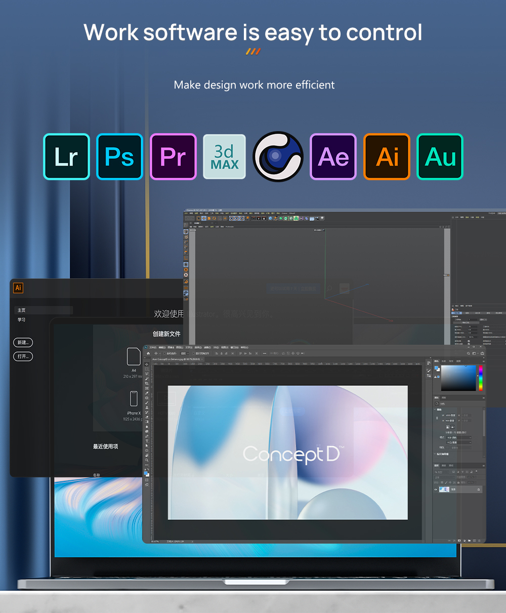Click the After Effects Ae icon
The height and width of the screenshot is (613, 506).
[333, 157]
